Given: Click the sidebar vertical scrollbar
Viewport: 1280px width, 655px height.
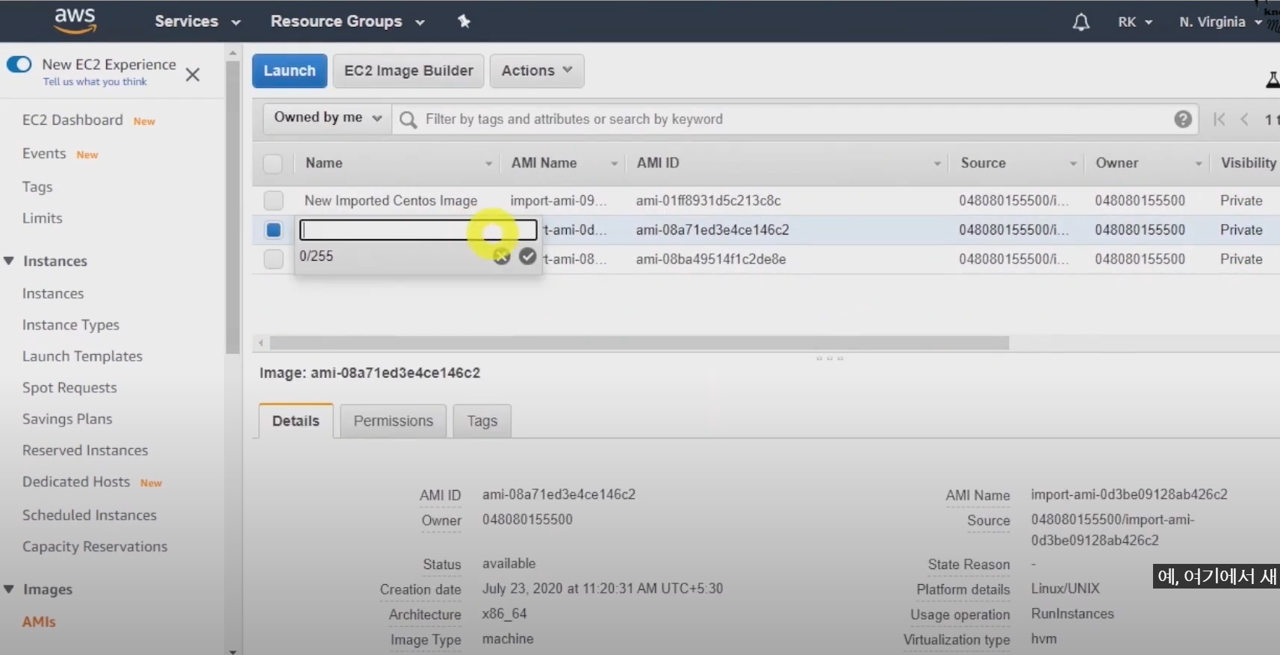Looking at the screenshot, I should (233, 207).
